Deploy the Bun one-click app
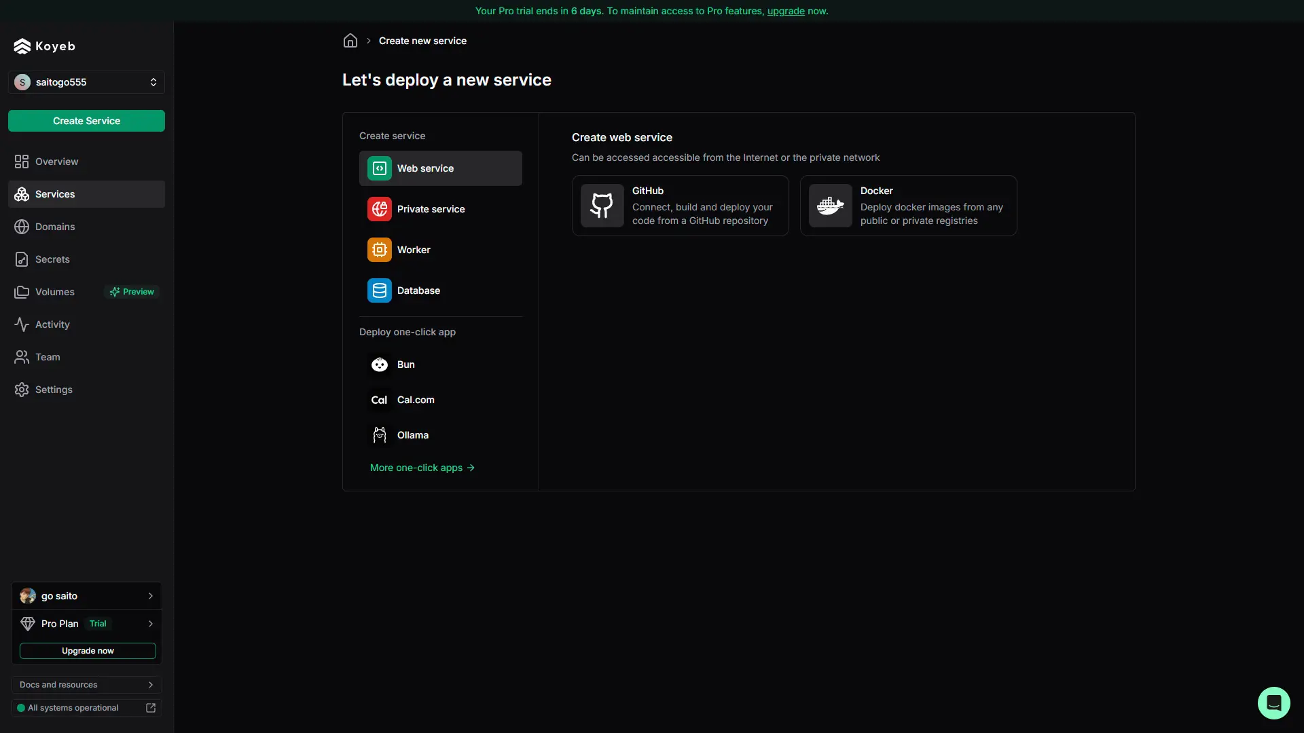This screenshot has width=1304, height=733. pyautogui.click(x=441, y=364)
